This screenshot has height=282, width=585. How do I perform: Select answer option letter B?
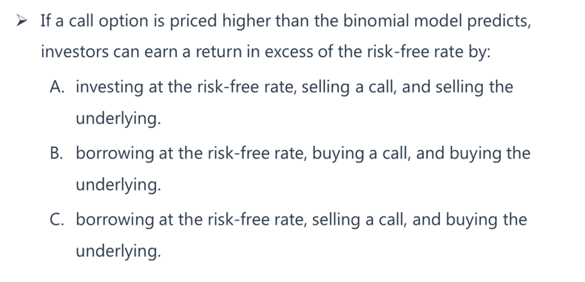(x=58, y=154)
